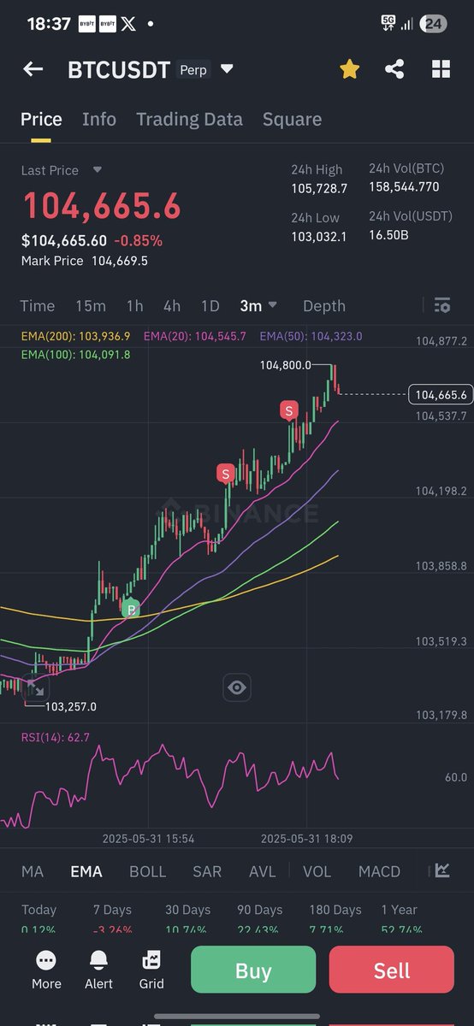Expand the BTCUSDT pair dropdown arrow
The width and height of the screenshot is (474, 1026).
tap(227, 69)
